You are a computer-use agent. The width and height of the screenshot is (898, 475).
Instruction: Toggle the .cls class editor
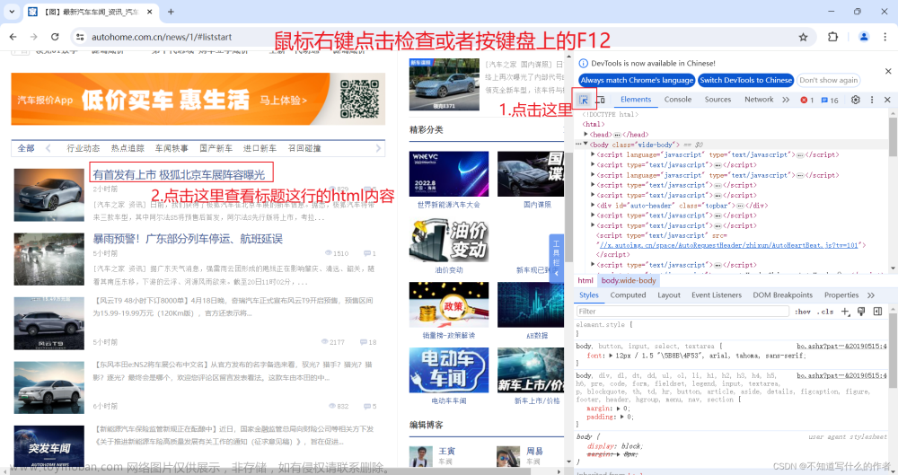click(825, 312)
